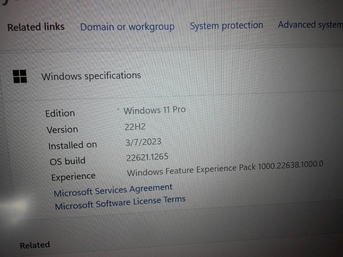
Task: Click the Version label
Action: 62,130
